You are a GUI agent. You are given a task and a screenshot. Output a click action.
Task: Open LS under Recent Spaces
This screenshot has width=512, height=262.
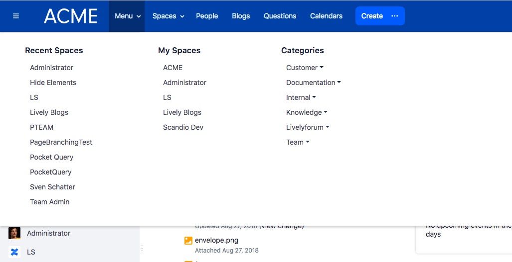(x=34, y=97)
